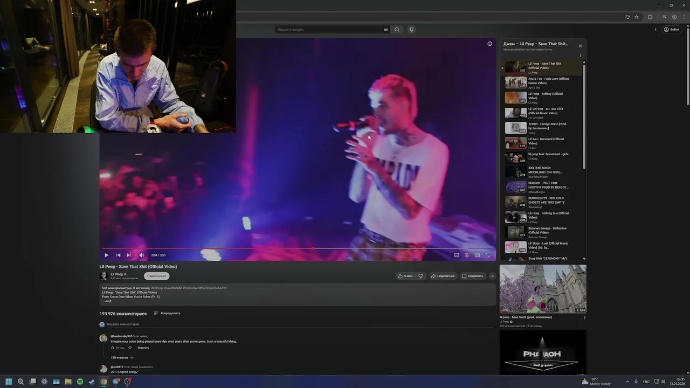Dislike the first comment
Viewport: 690px width, 388px height.
tap(130, 348)
